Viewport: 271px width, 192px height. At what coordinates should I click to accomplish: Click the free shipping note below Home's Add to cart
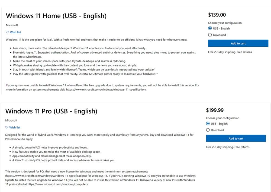[230, 52]
